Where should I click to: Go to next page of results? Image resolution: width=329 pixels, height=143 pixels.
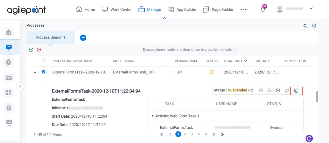point(214,134)
